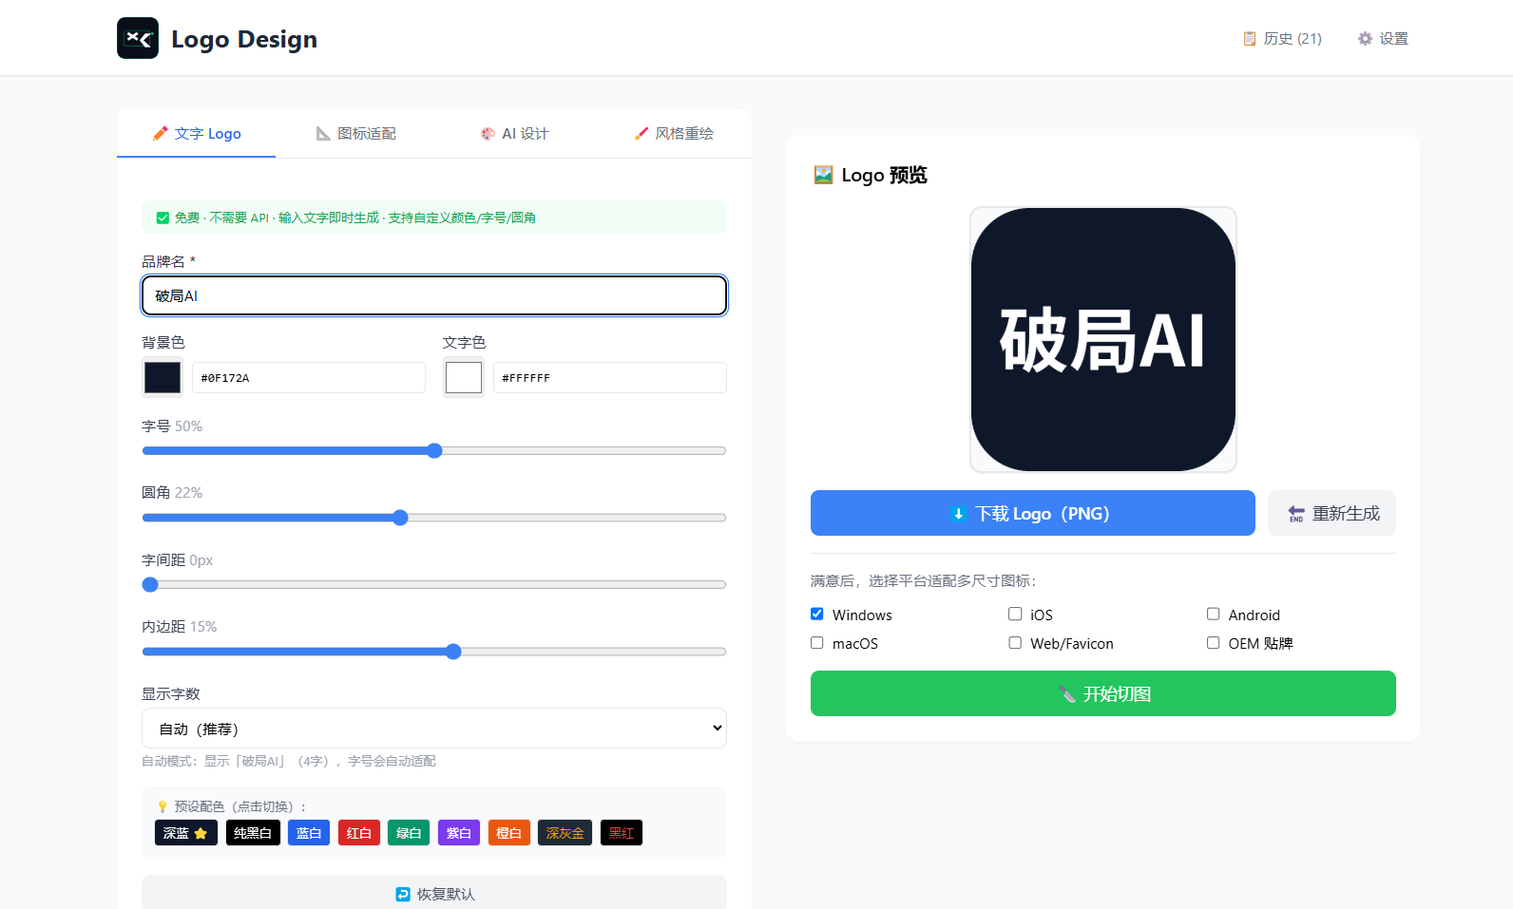Click the 破局AI logo preview thumbnail
This screenshot has width=1513, height=909.
(1103, 339)
